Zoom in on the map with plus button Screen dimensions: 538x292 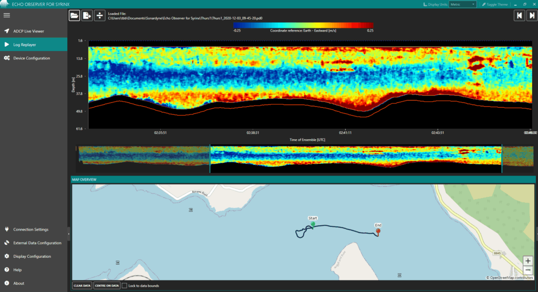[527, 261]
